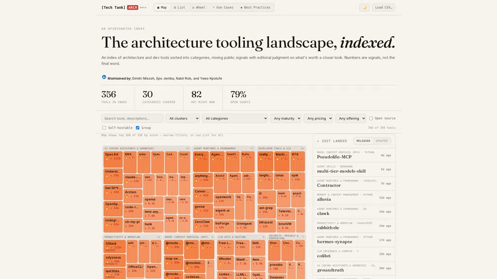This screenshot has height=279, width=497.
Task: Select the aider tile
Action: point(143,162)
